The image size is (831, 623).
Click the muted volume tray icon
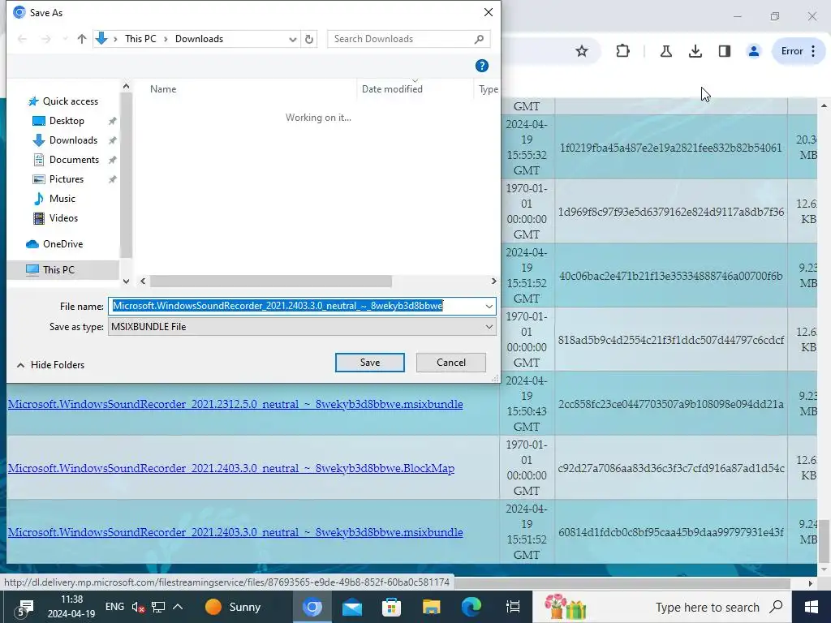tap(138, 607)
